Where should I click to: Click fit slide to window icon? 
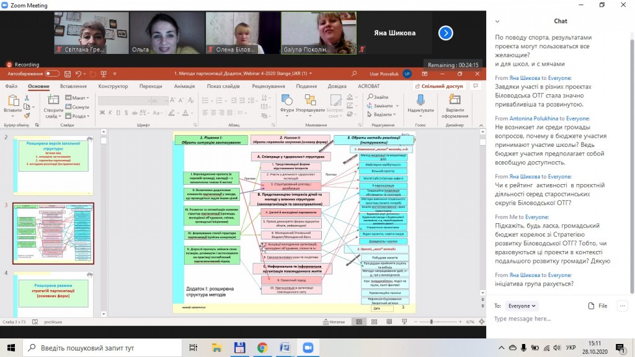pos(481,322)
